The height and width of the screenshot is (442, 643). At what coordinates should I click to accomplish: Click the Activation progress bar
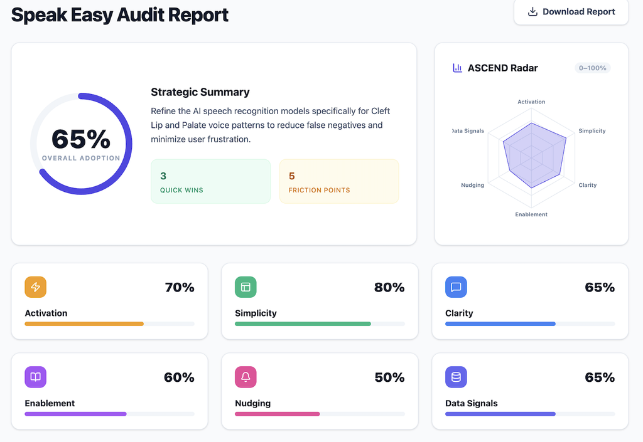tap(109, 324)
